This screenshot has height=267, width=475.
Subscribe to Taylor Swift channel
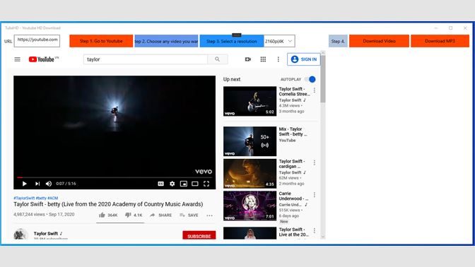[199, 235]
